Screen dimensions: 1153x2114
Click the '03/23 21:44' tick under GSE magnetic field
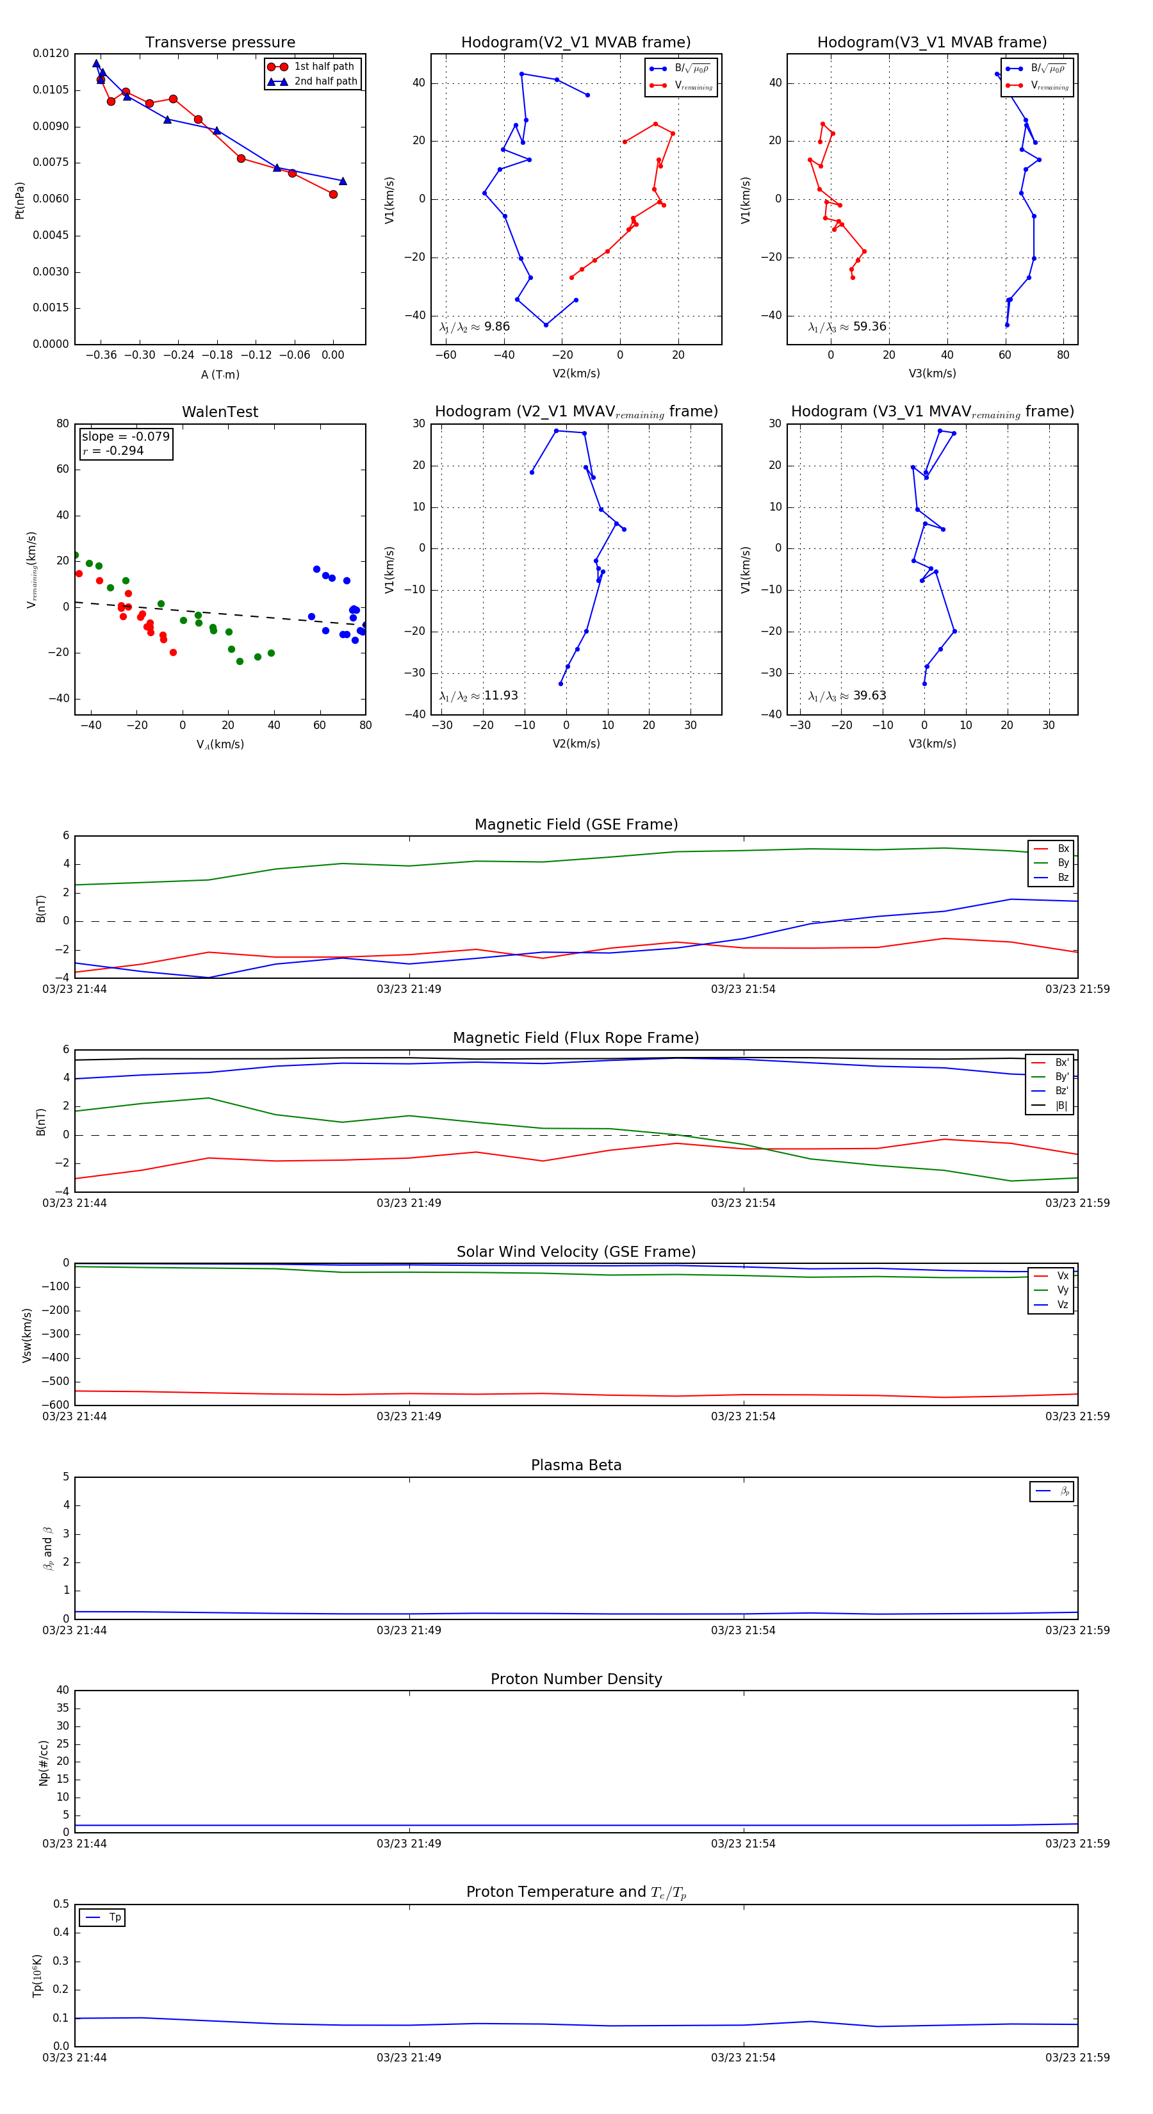(x=75, y=989)
